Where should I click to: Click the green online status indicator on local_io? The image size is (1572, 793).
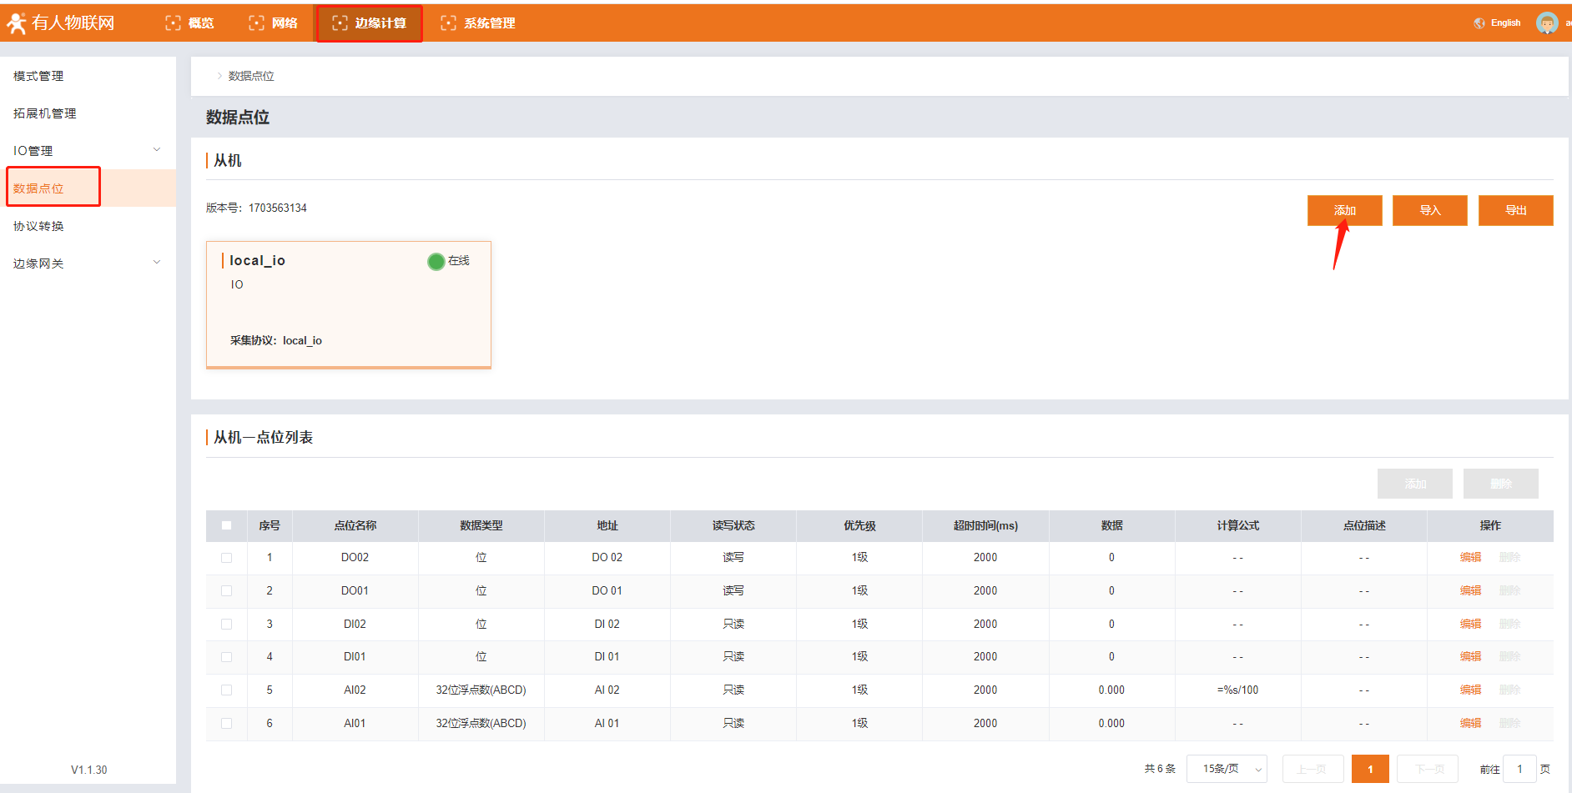tap(436, 262)
